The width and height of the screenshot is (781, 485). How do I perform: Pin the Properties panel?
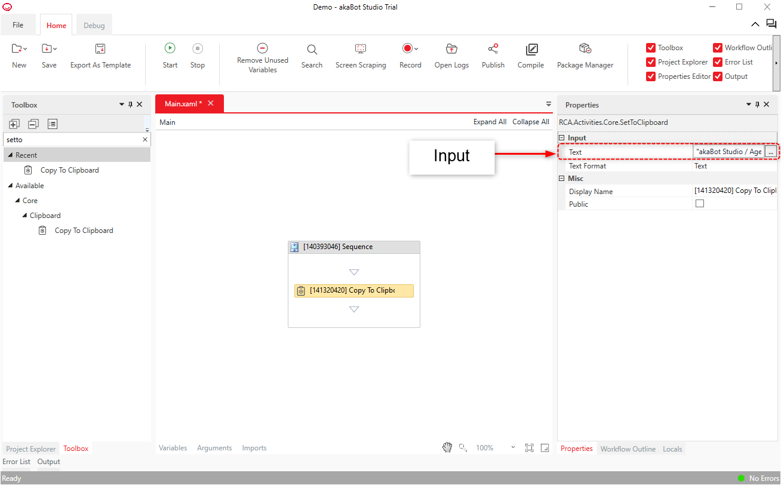758,105
